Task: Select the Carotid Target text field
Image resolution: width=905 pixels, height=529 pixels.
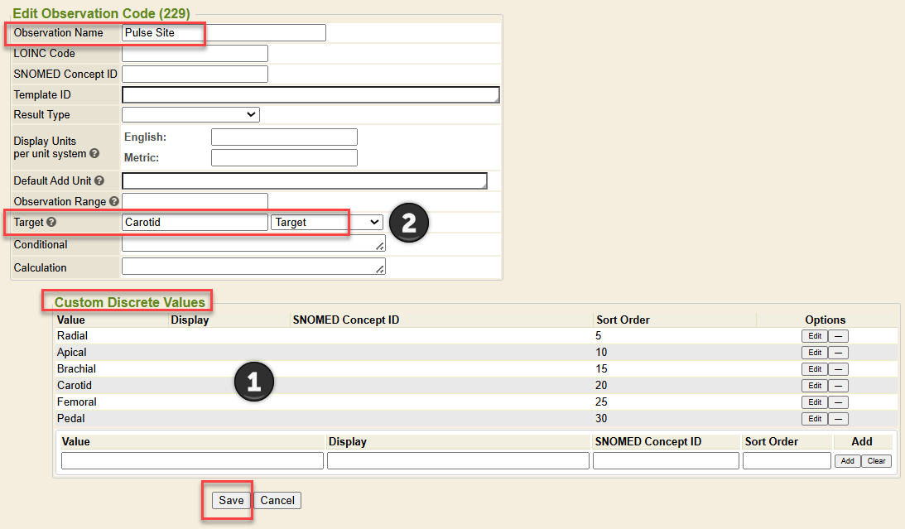Action: [195, 223]
